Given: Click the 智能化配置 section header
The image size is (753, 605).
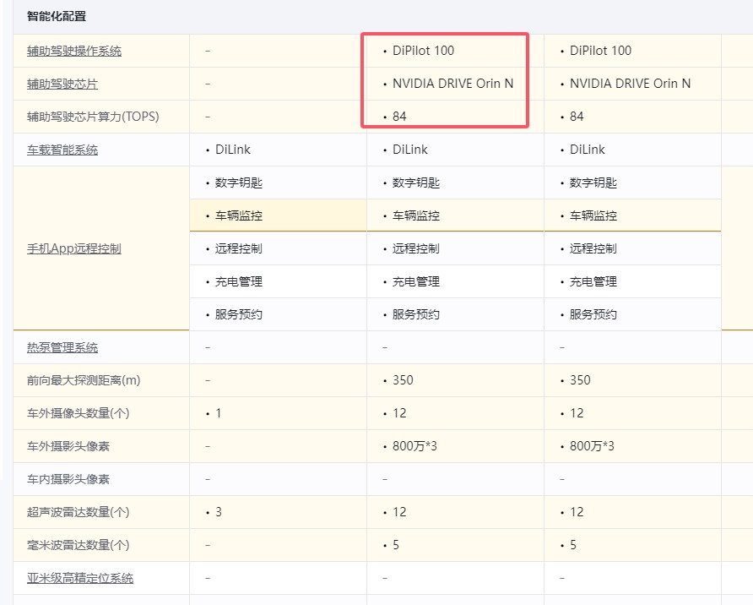Looking at the screenshot, I should 57,16.
